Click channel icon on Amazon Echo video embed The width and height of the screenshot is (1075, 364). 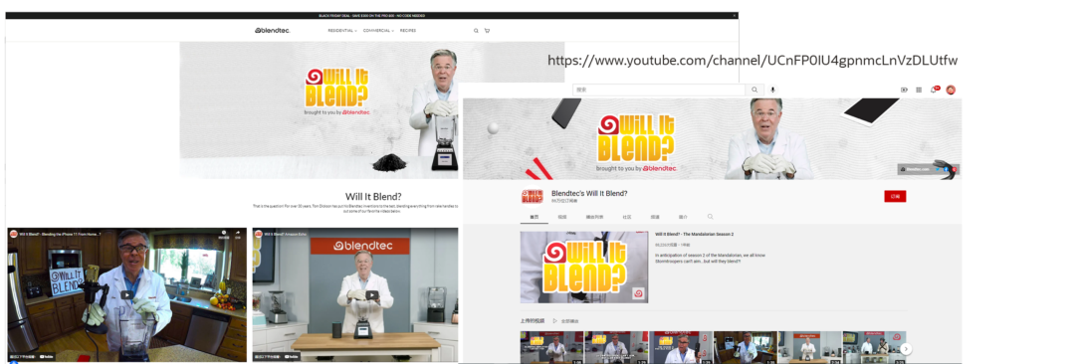pos(259,234)
